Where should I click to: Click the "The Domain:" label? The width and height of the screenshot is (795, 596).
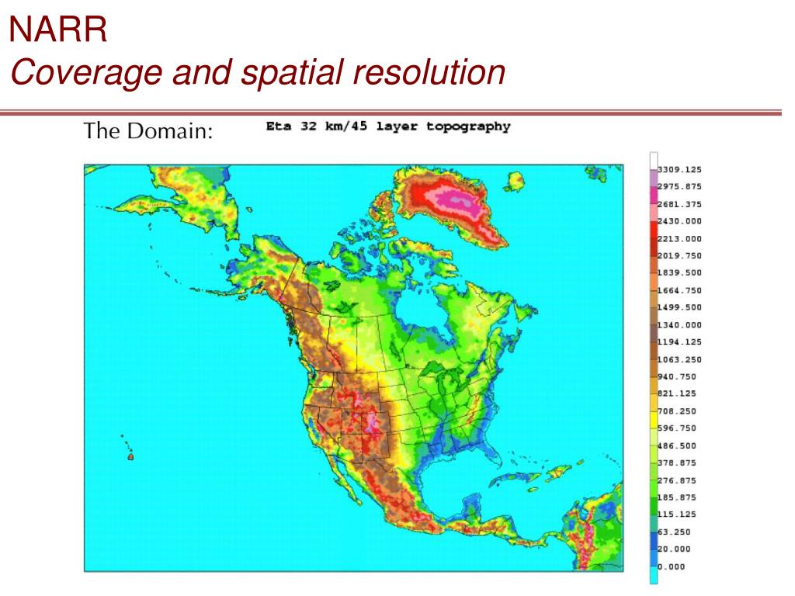pos(148,130)
